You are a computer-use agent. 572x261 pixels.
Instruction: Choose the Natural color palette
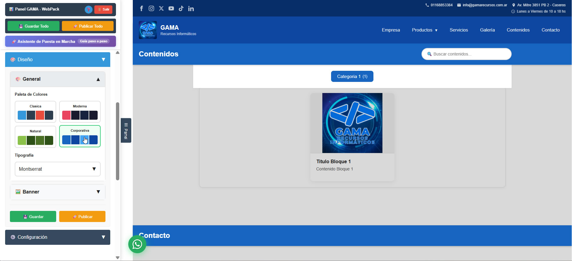(35, 137)
